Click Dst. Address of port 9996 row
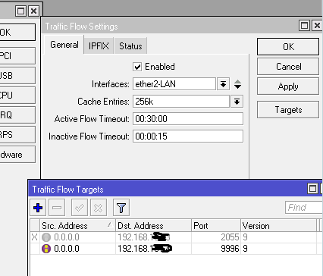The image size is (323, 276). (145, 249)
